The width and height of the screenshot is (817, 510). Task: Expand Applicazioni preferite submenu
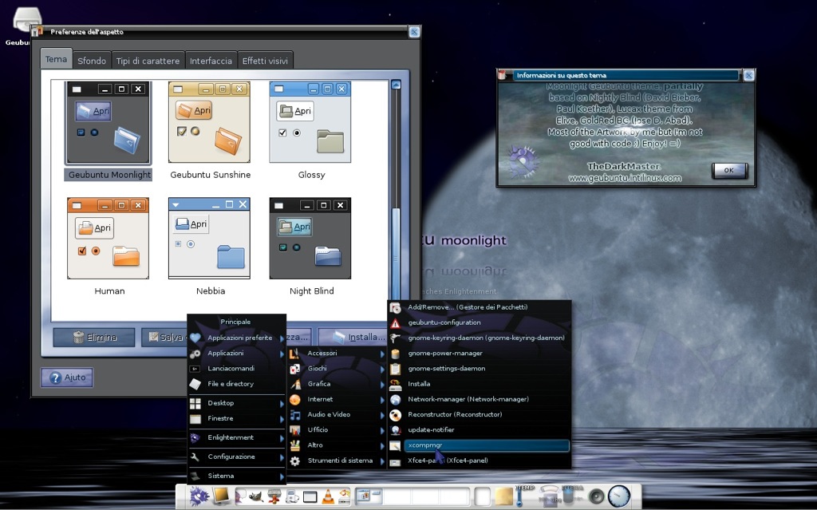click(236, 338)
